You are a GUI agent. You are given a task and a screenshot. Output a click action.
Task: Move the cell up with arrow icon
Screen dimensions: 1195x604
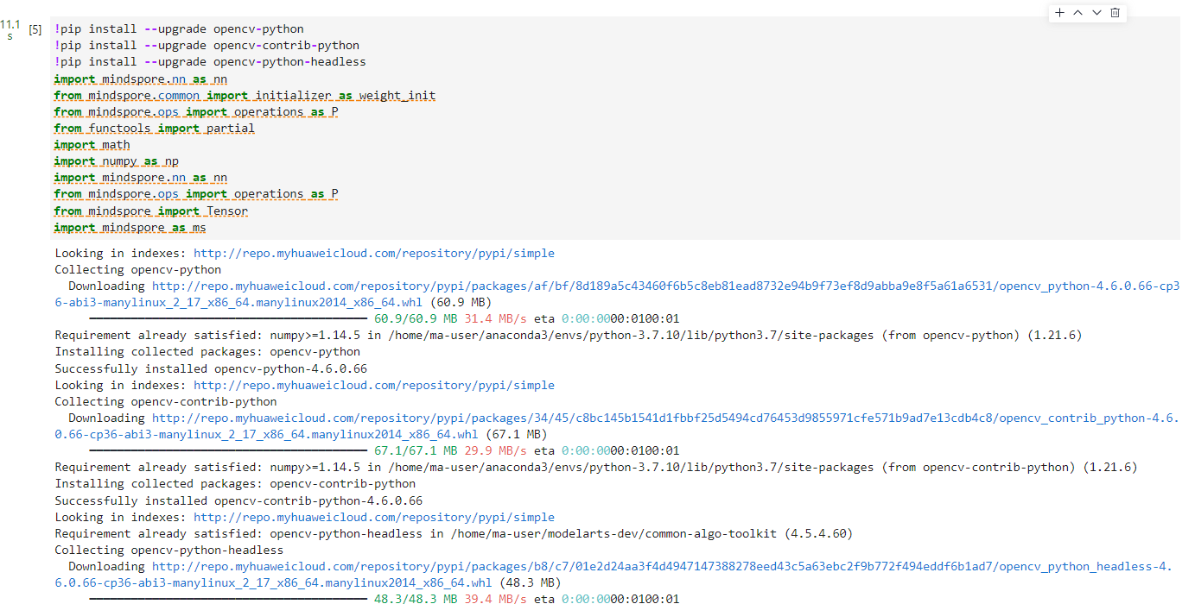pos(1078,13)
